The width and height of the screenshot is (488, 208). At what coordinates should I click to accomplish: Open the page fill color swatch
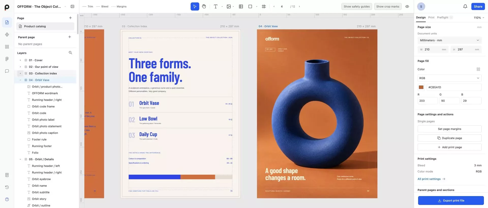click(x=421, y=87)
